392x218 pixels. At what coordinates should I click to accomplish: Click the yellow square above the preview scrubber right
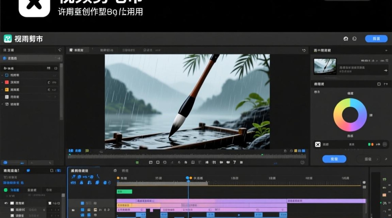click(295, 151)
